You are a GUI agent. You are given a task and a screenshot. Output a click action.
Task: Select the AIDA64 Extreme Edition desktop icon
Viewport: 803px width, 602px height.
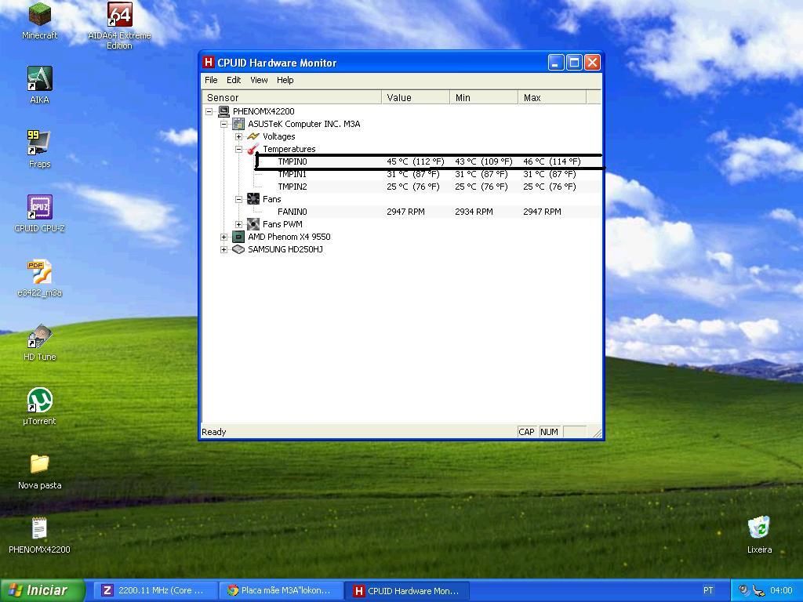click(x=119, y=26)
